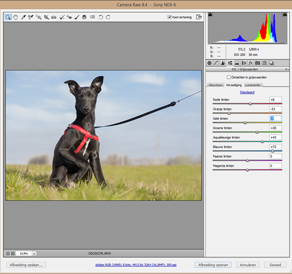Screen dimensions: 292x274
Task: Select the Zoom tool
Action: point(8,17)
